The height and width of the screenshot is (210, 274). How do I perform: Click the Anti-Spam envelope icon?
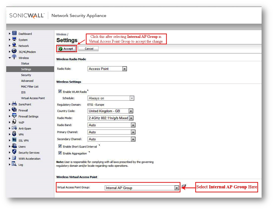pos(14,128)
